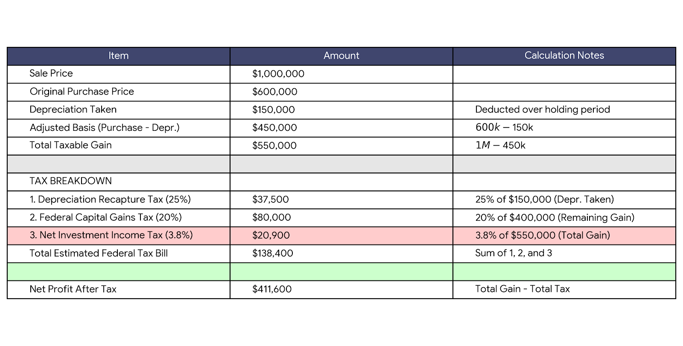The width and height of the screenshot is (683, 346).
Task: Click the Total Taxable Gain cell
Action: point(70,145)
